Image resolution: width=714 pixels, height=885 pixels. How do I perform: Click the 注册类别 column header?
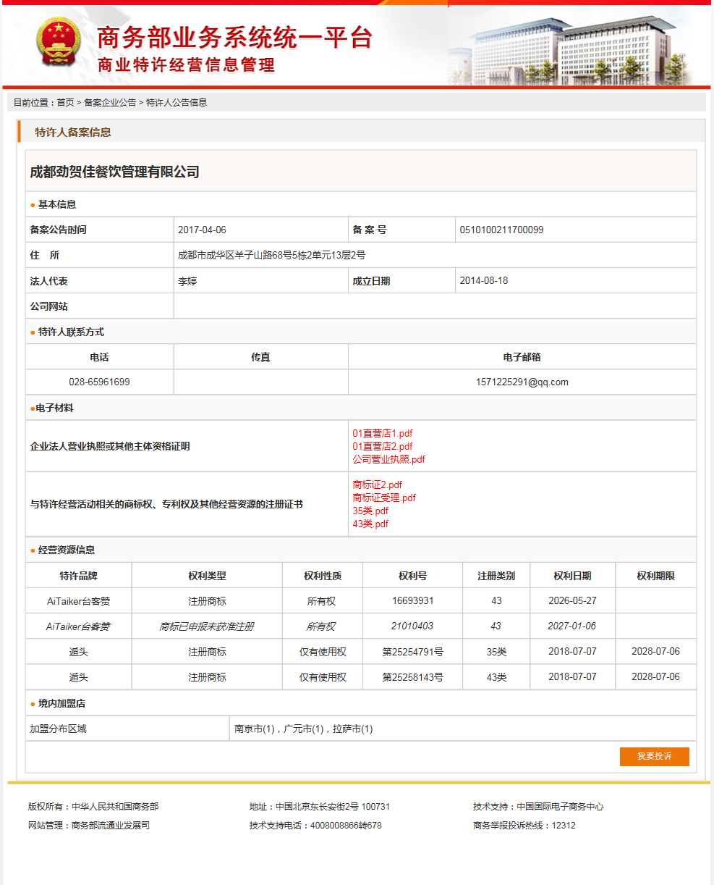click(496, 576)
